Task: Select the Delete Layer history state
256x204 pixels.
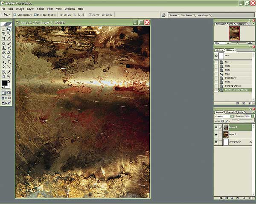Action: (230, 77)
